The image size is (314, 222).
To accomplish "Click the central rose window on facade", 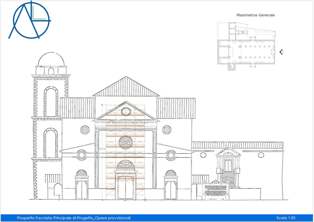I will [x=126, y=142].
